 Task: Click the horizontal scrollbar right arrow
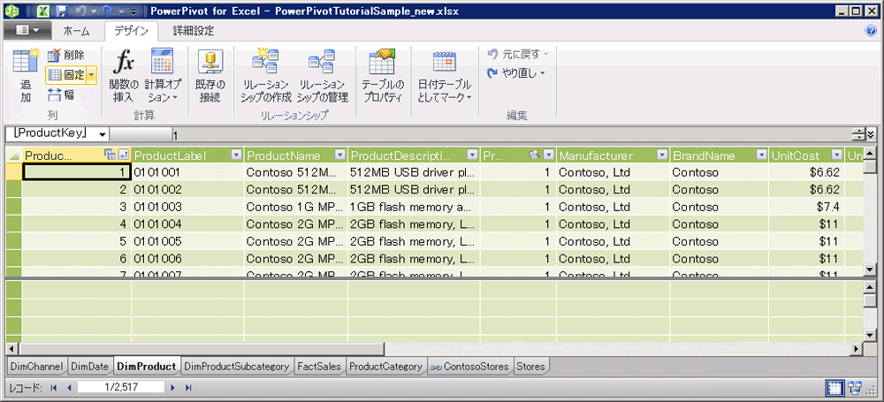[857, 350]
